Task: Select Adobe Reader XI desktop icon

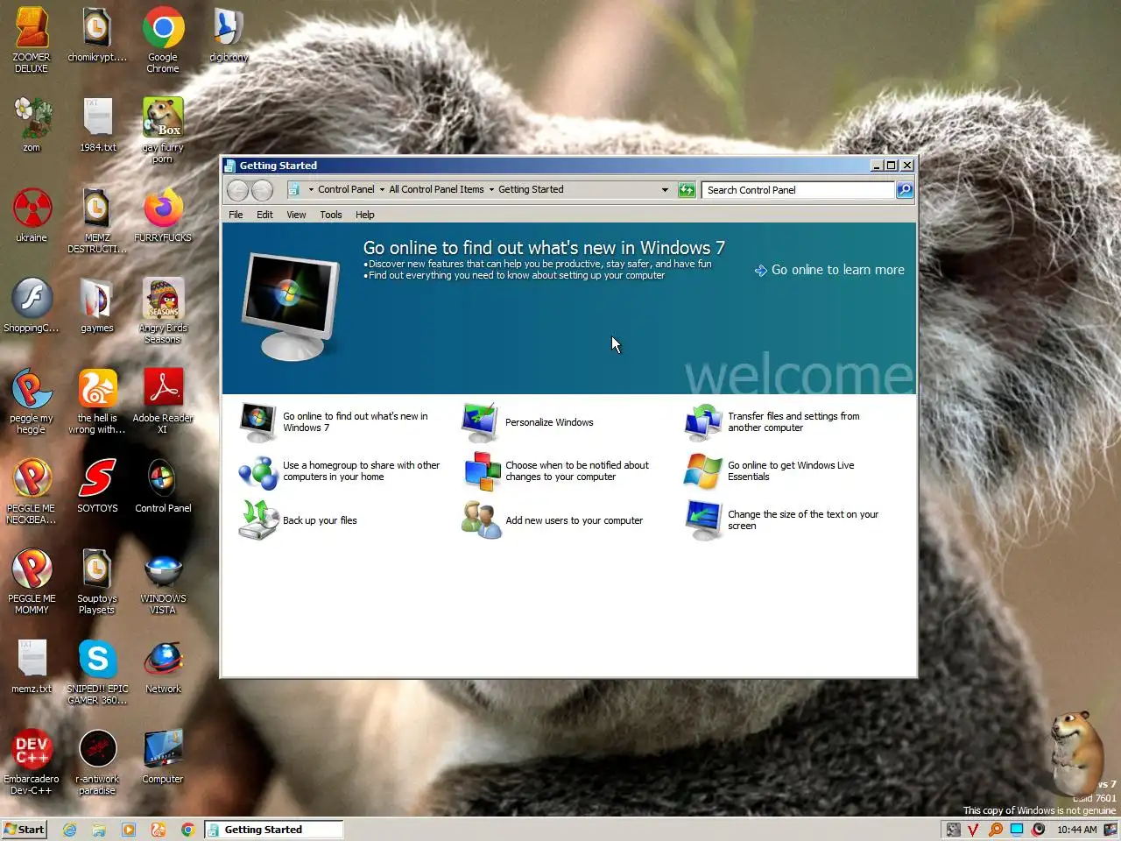Action: click(x=163, y=400)
